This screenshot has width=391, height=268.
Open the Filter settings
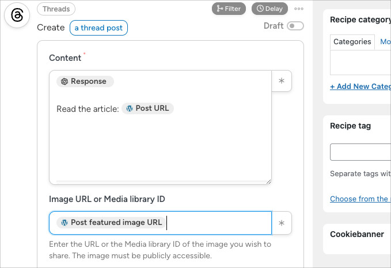pos(229,9)
